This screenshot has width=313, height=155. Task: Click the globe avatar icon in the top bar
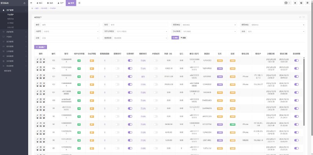[x=286, y=3]
